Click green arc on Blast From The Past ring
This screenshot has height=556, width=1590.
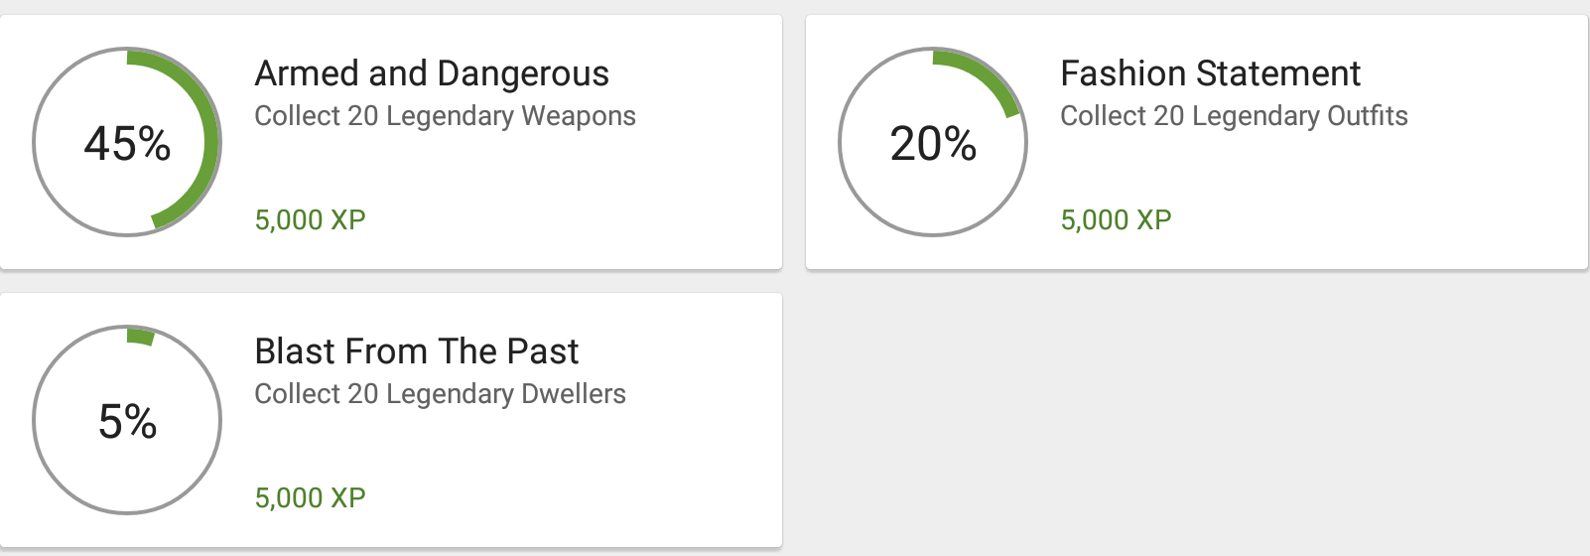(x=140, y=337)
